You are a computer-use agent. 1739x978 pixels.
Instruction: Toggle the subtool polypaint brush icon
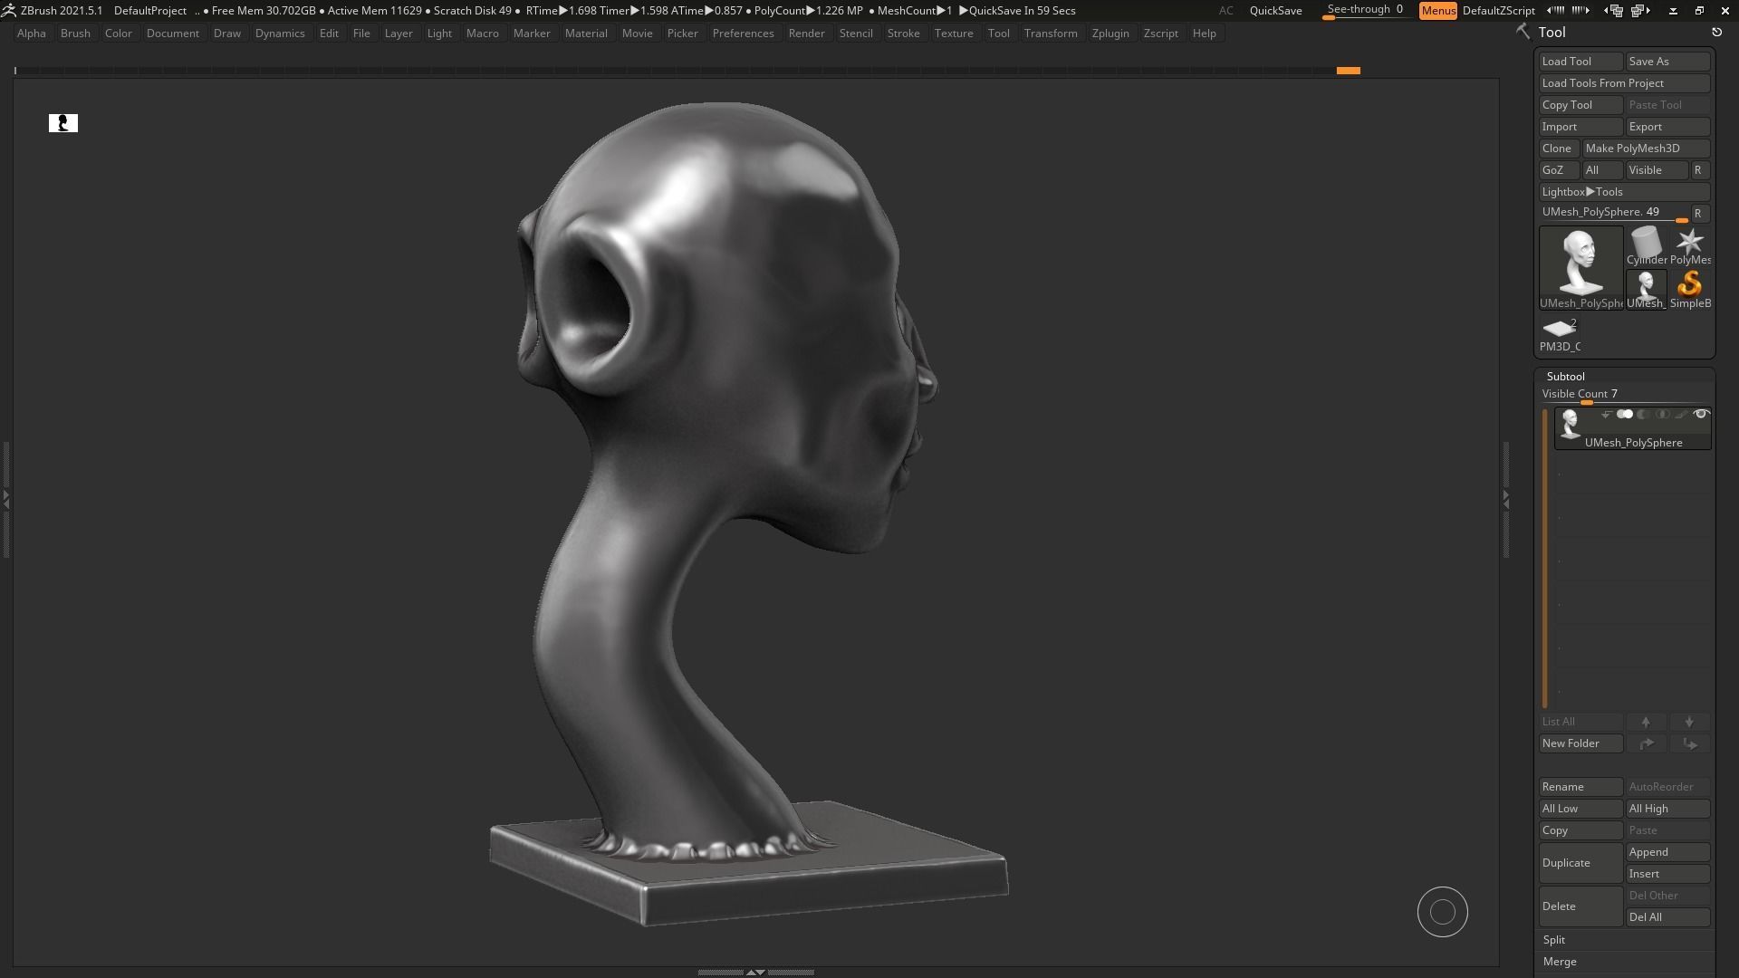[x=1682, y=415]
